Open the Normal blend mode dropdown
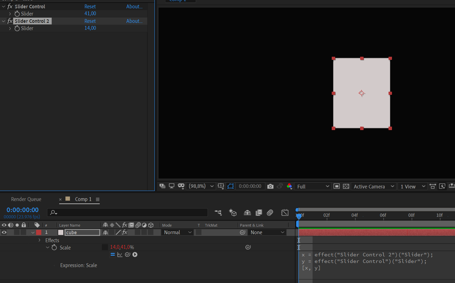 pos(177,232)
